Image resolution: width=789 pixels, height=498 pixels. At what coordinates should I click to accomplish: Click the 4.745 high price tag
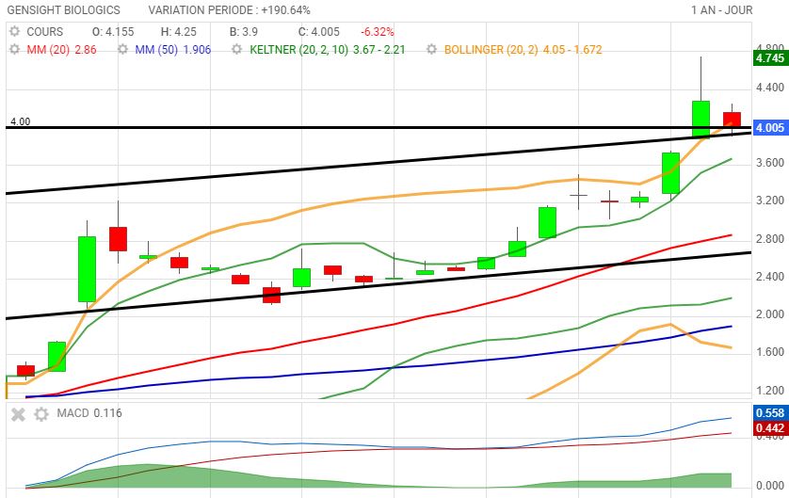pos(770,58)
